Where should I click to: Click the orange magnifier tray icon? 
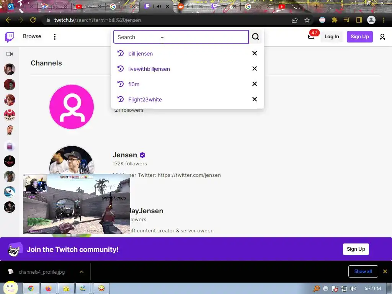pos(317,289)
